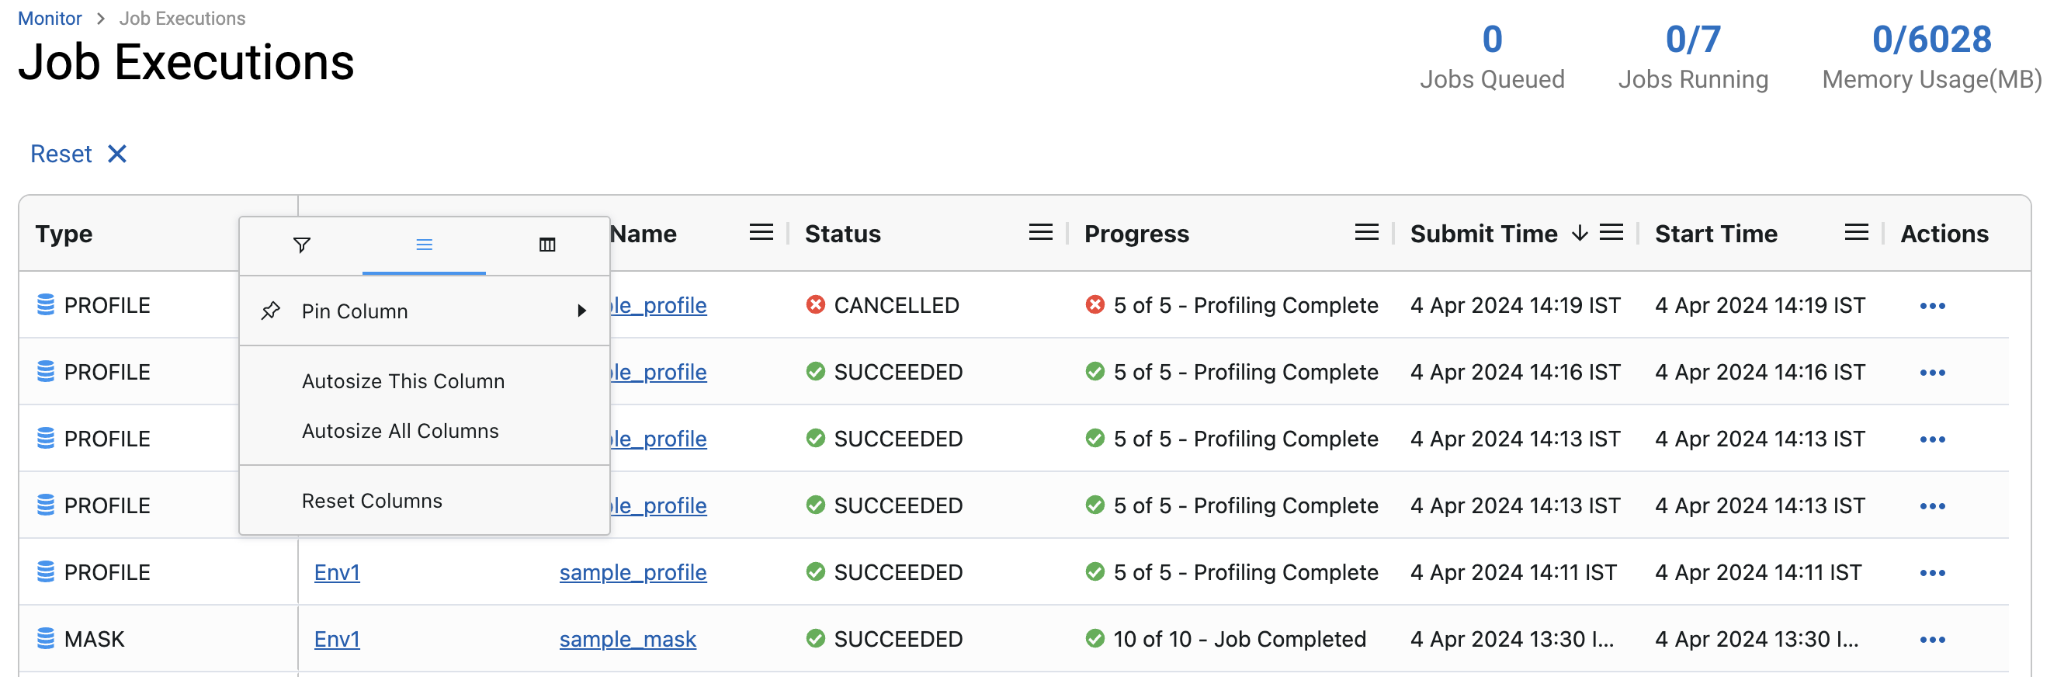2071x677 pixels.
Task: Click 10 of 10 - Job Completed text
Action: [x=1239, y=639]
